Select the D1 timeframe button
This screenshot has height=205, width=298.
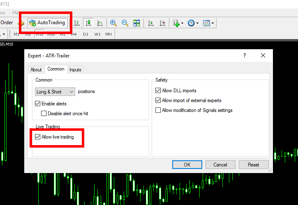click(85, 34)
